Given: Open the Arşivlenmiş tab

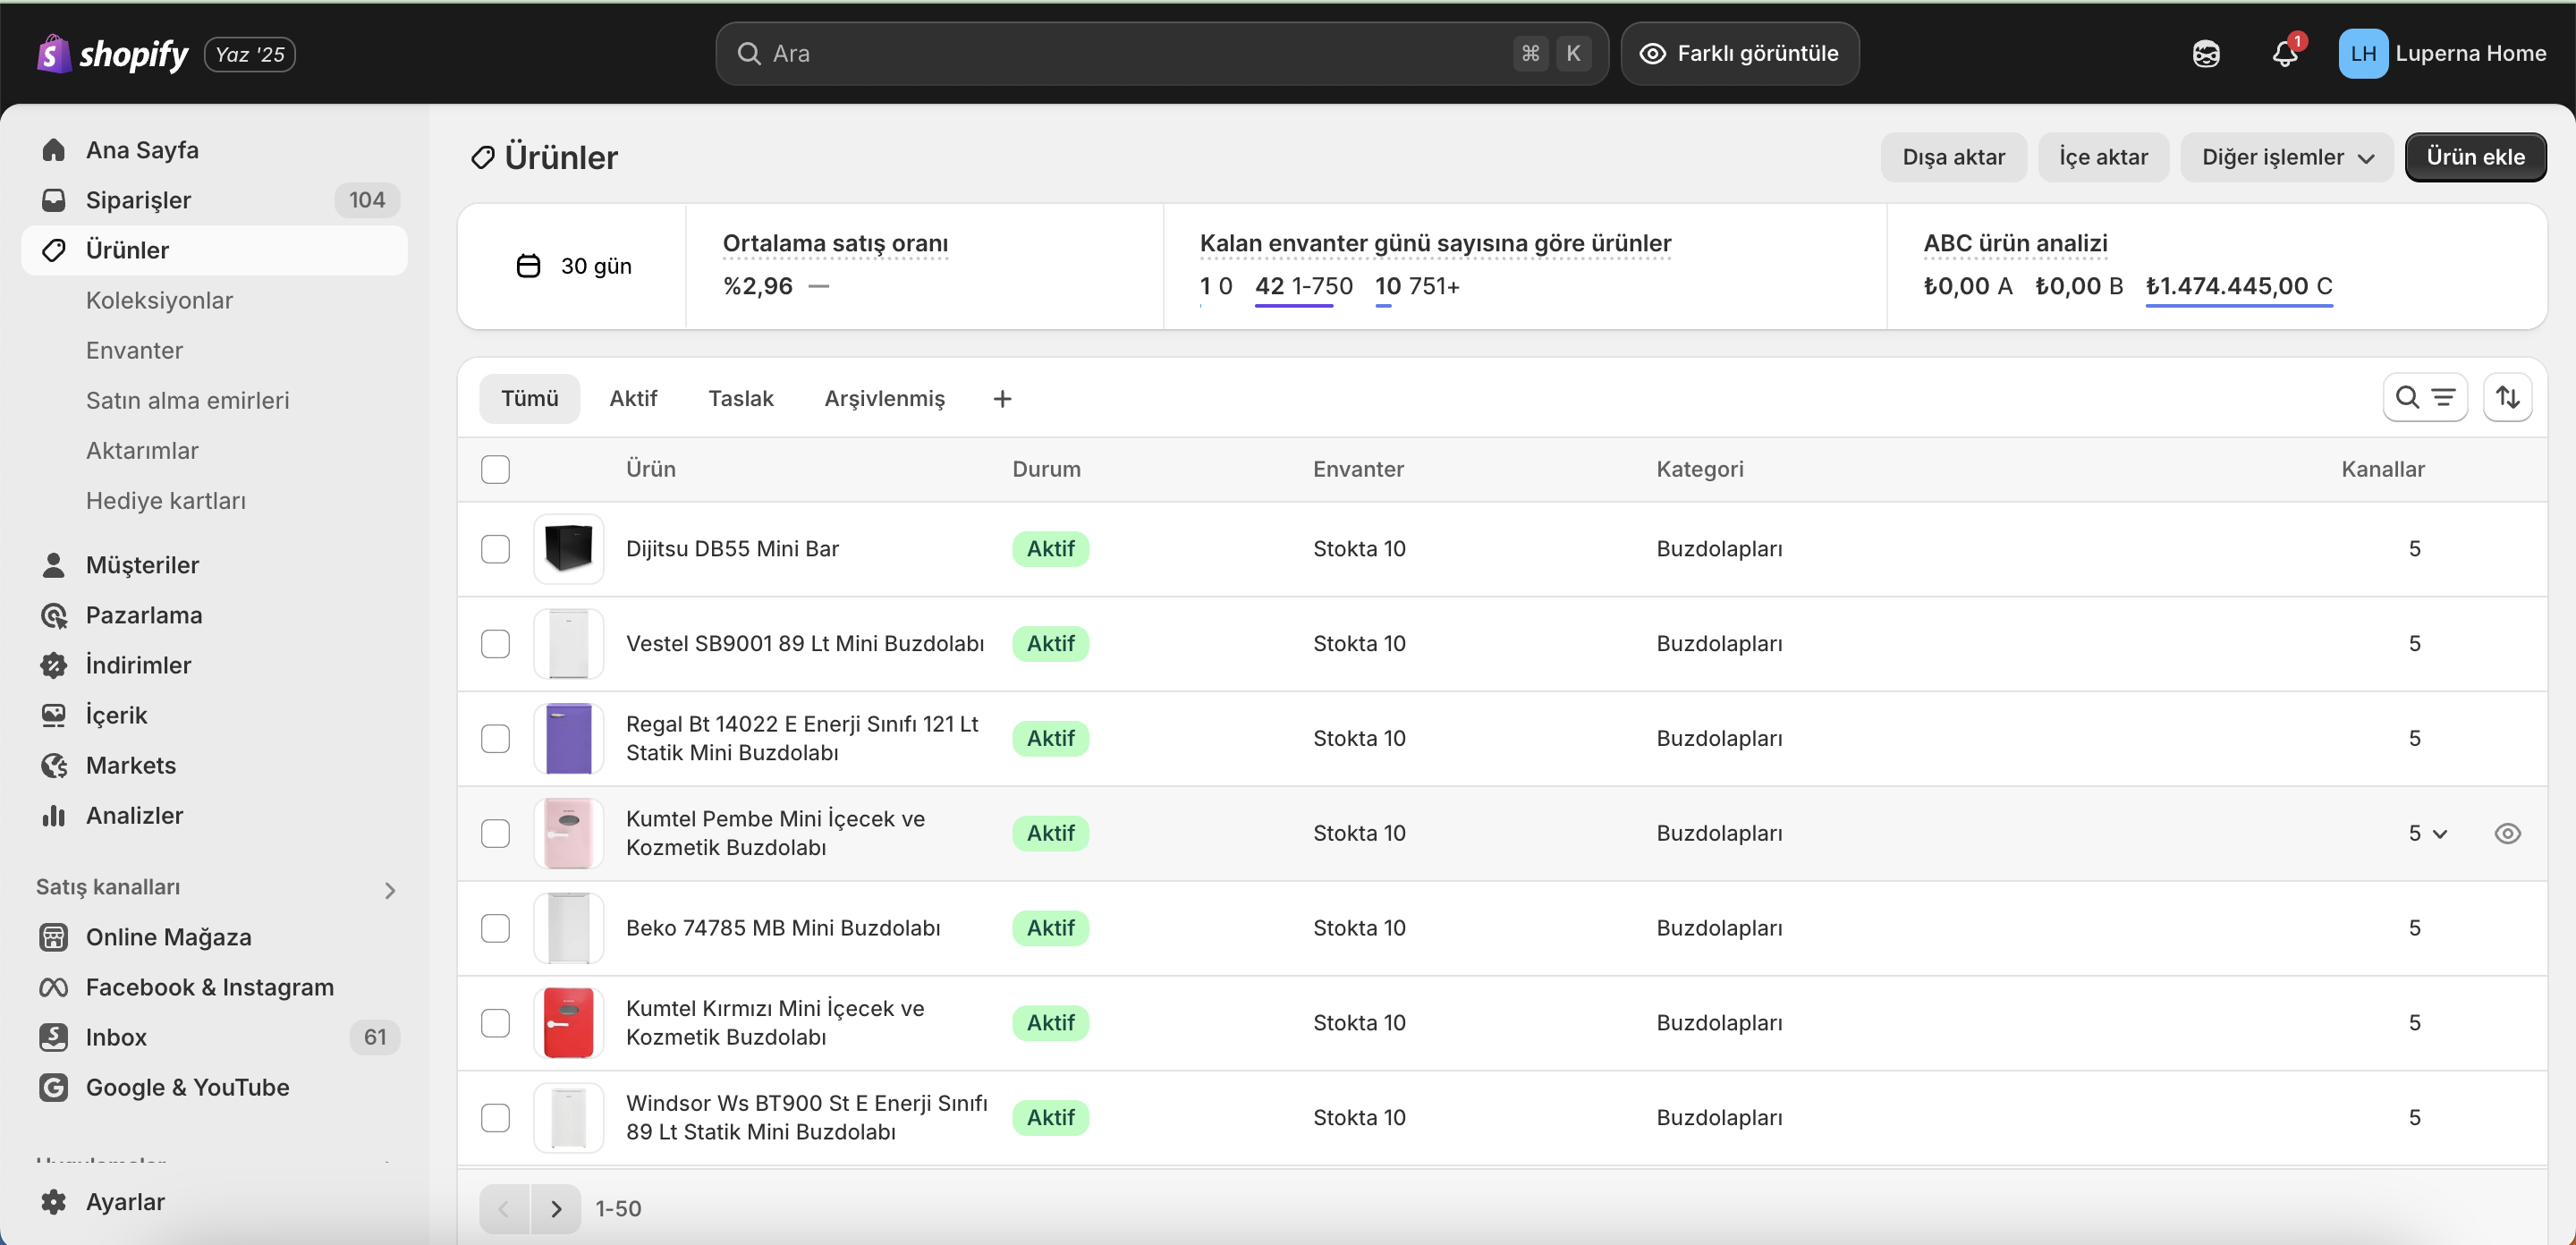Looking at the screenshot, I should (884, 398).
